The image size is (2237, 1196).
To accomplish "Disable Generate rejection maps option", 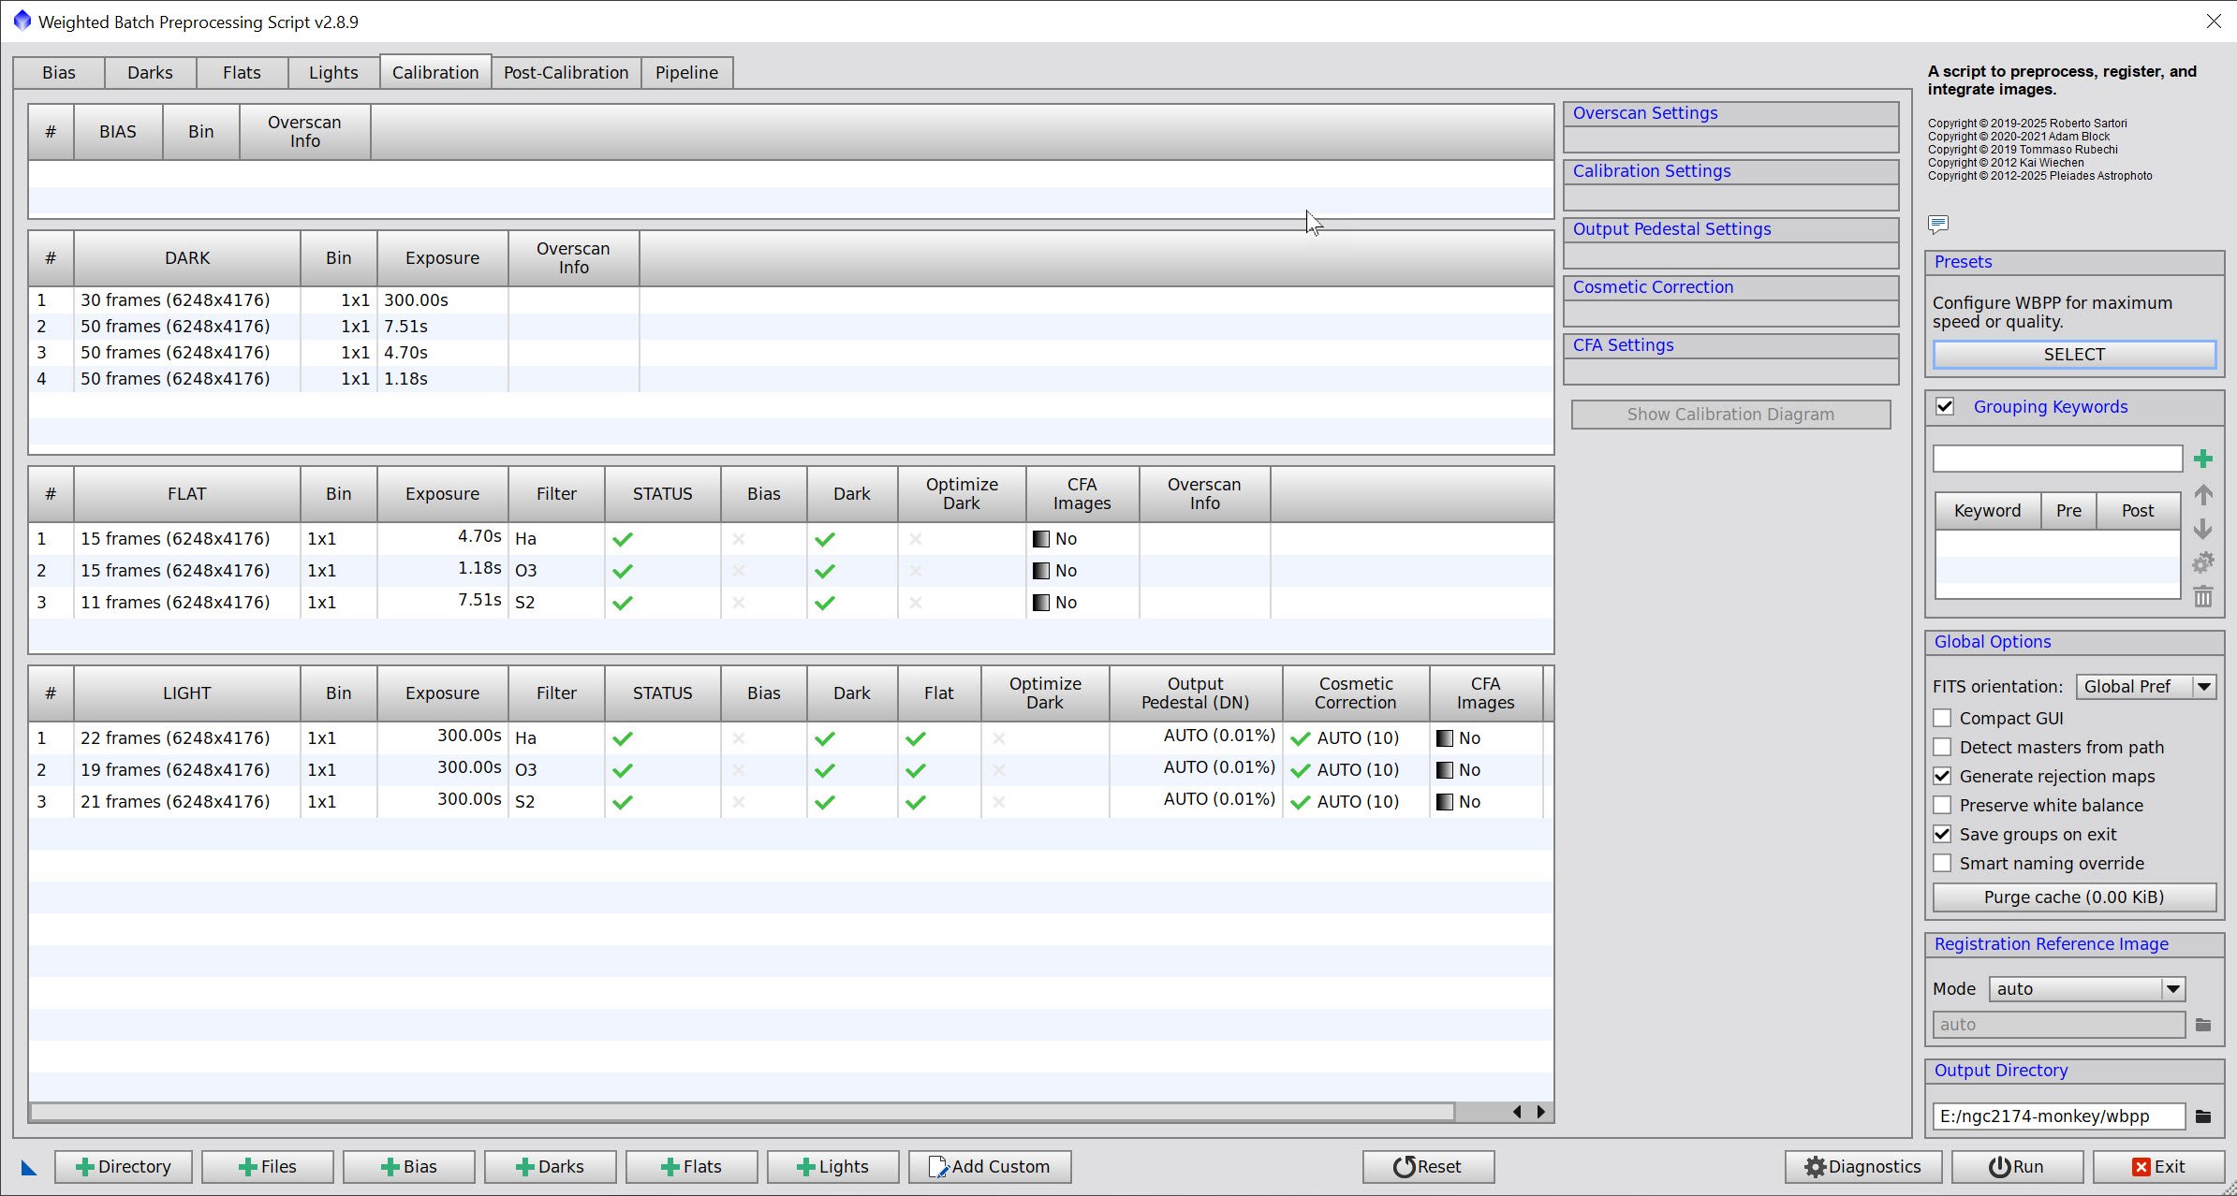I will click(1942, 776).
